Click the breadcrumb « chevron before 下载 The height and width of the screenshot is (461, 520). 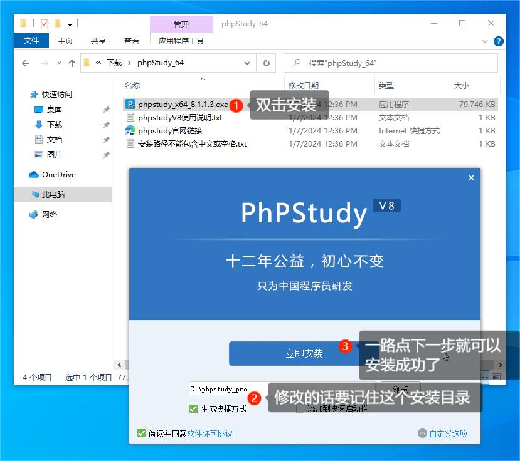pyautogui.click(x=98, y=62)
